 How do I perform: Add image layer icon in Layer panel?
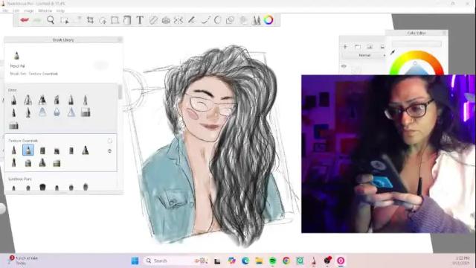pyautogui.click(x=370, y=47)
